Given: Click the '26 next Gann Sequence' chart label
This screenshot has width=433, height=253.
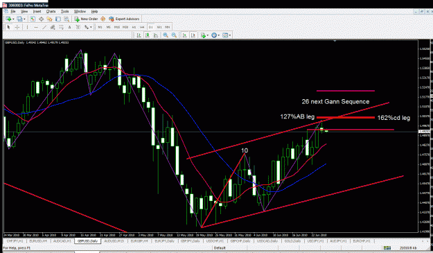Looking at the screenshot, I should tap(335, 102).
